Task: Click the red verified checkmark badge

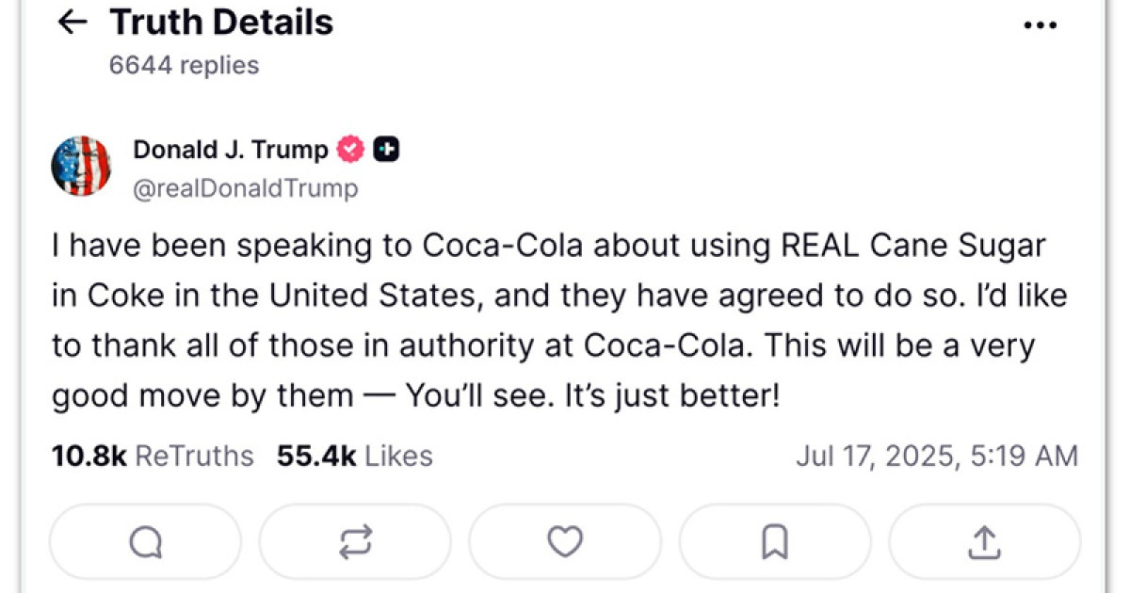Action: 351,149
